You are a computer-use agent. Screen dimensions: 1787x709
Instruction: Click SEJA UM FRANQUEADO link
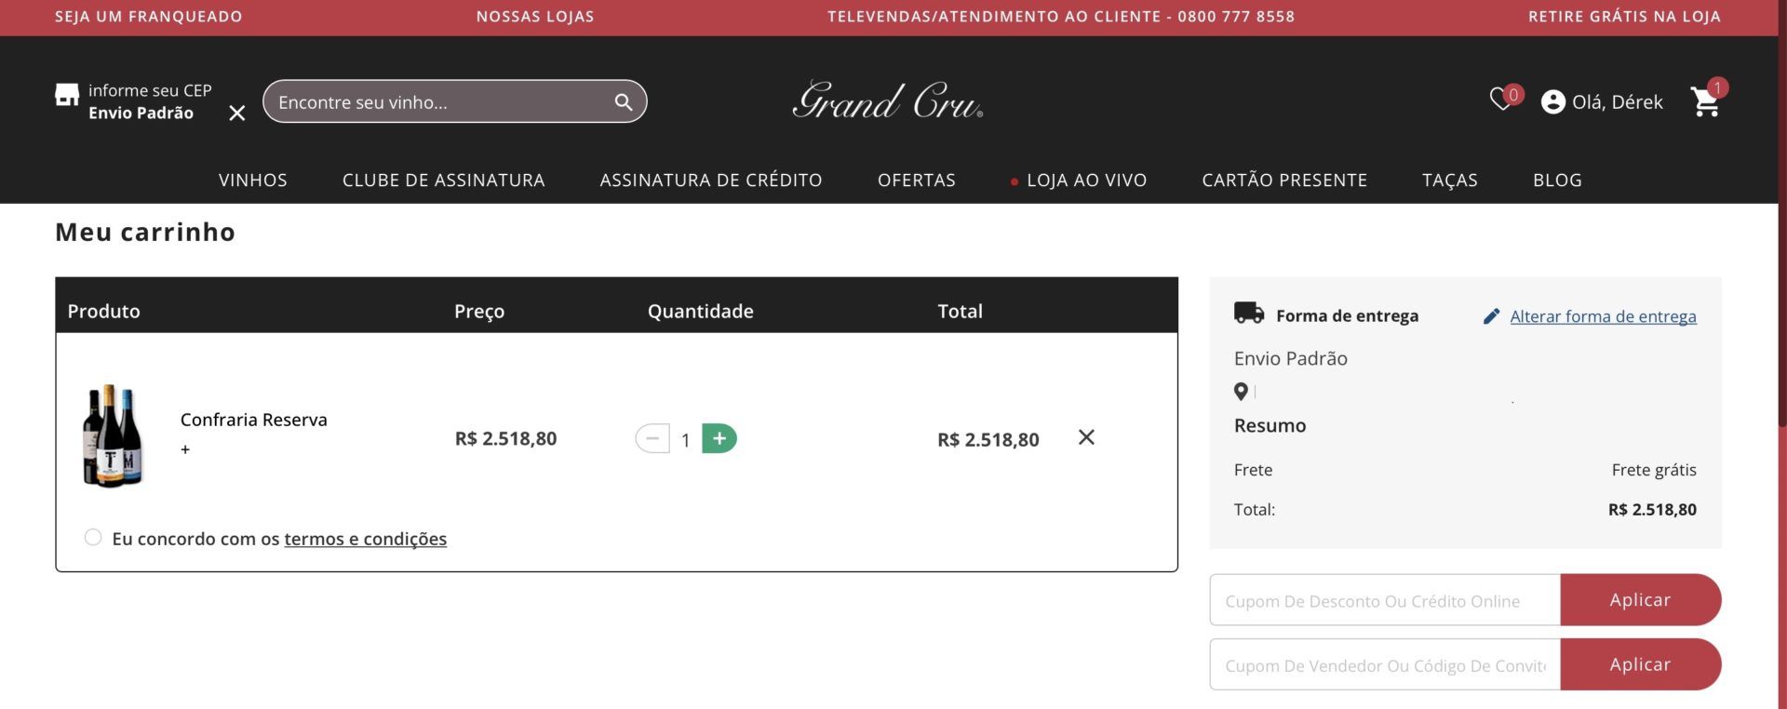click(149, 17)
